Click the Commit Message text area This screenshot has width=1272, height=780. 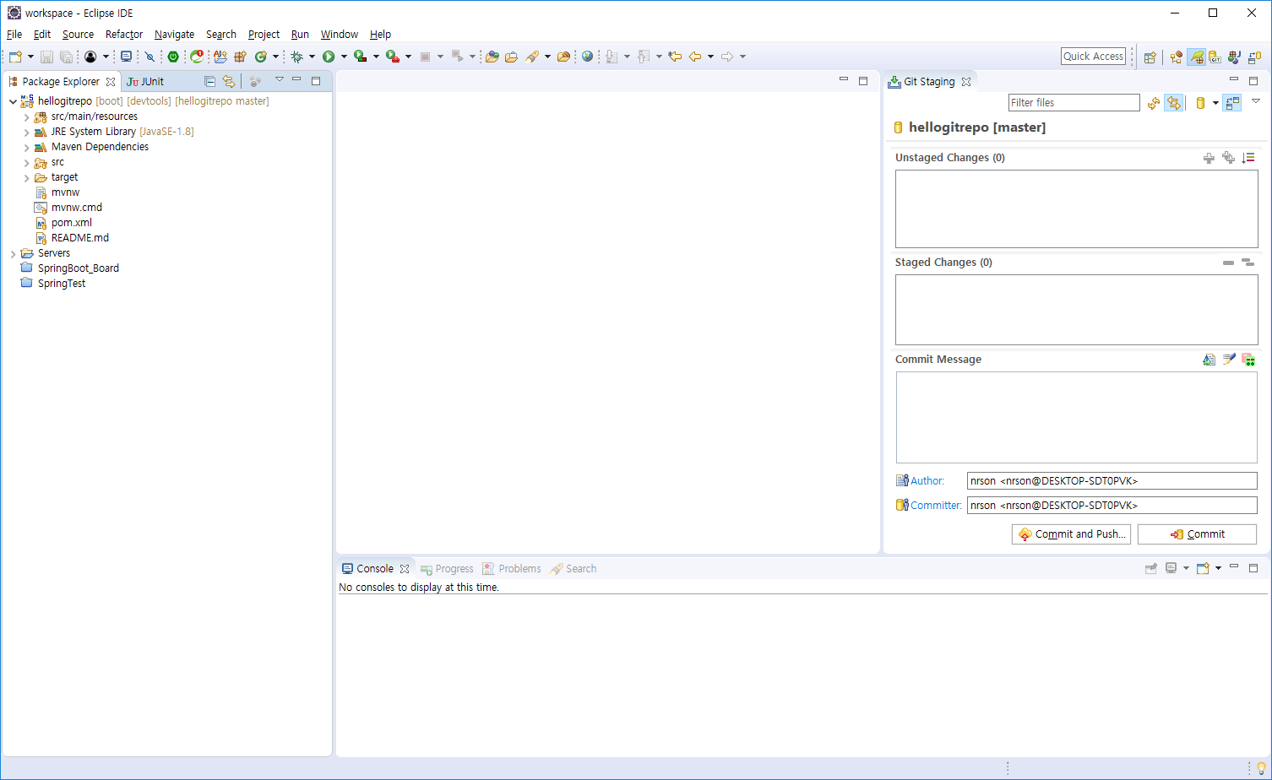(x=1077, y=418)
